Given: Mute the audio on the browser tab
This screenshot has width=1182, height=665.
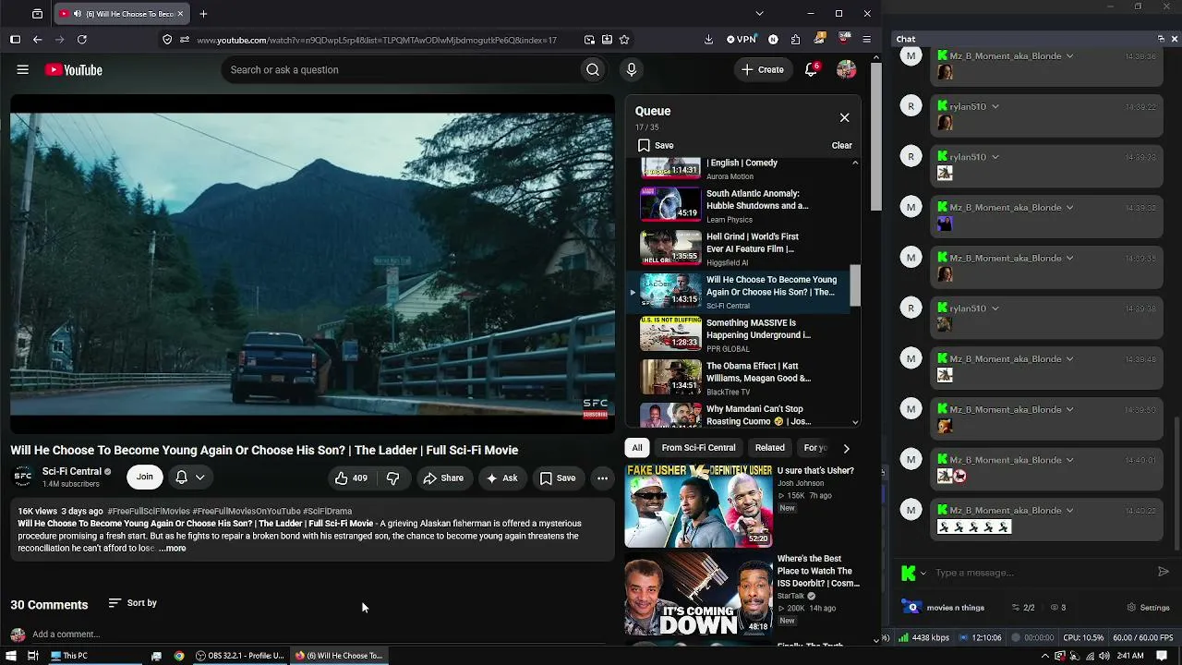Looking at the screenshot, I should 76,14.
